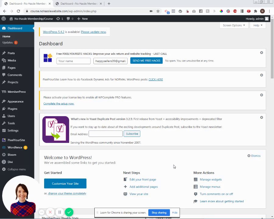
Task: Click the Comments sidebar icon
Action: click(4, 75)
